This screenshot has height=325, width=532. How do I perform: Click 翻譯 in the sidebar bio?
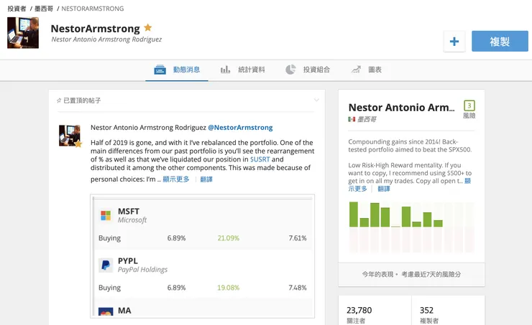tap(384, 189)
